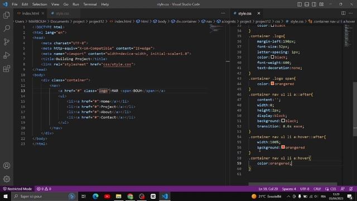Click breadcrumb div.container

(x=184, y=21)
